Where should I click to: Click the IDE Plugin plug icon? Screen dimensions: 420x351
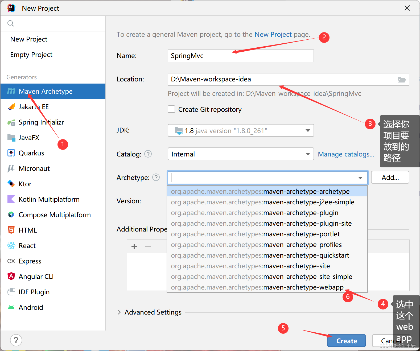click(11, 292)
